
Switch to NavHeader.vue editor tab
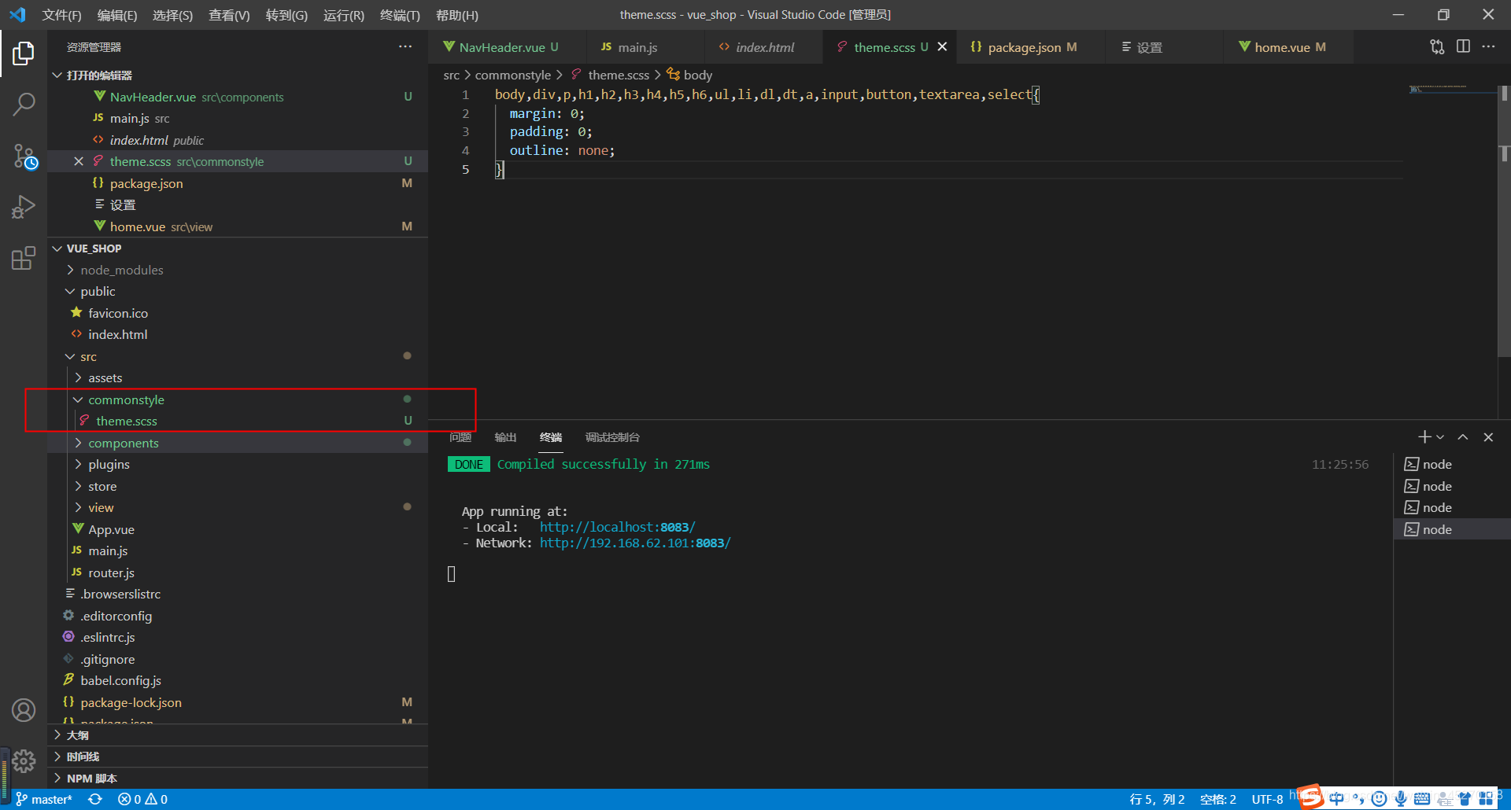(x=508, y=47)
